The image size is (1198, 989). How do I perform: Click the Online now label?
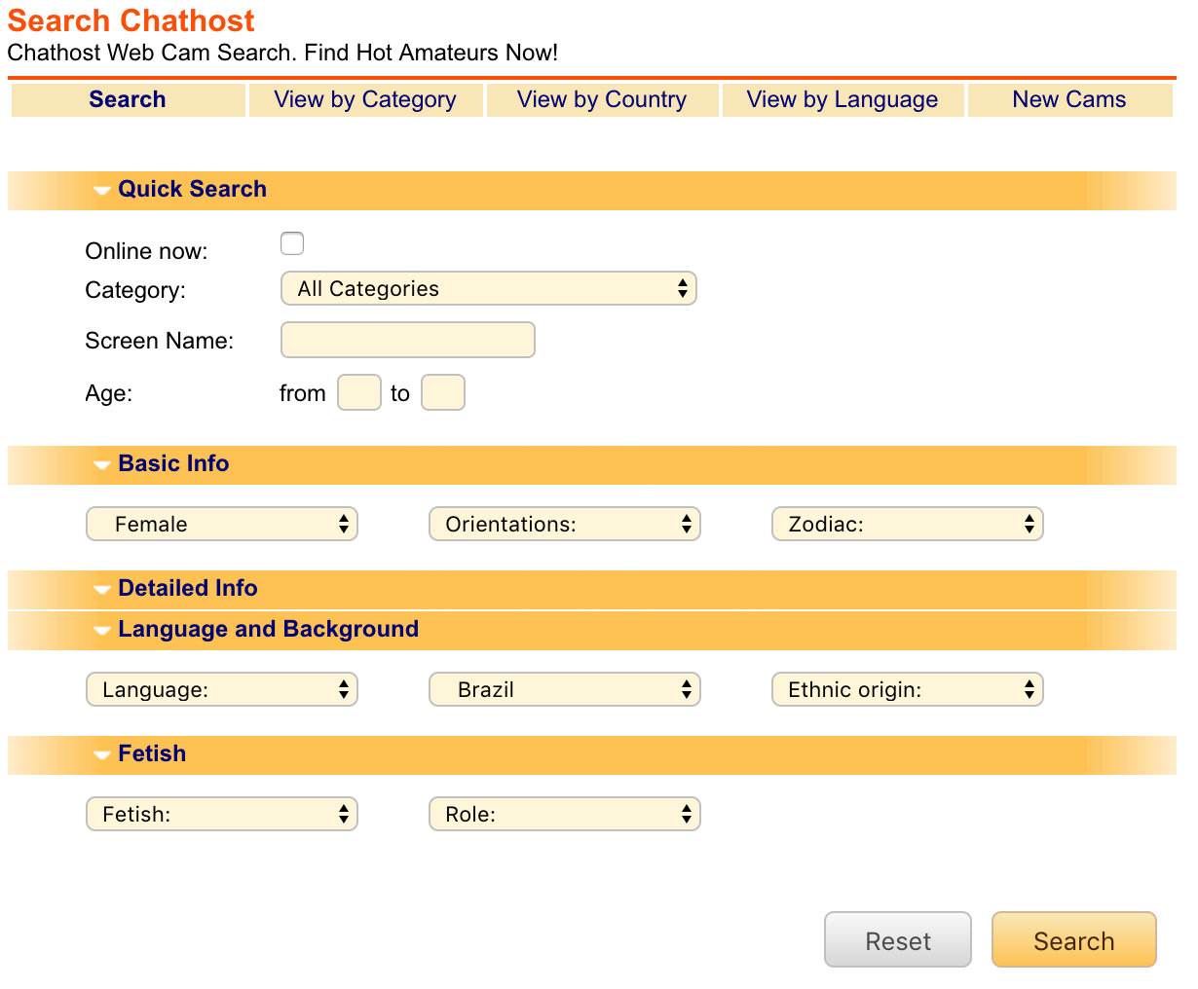[147, 251]
